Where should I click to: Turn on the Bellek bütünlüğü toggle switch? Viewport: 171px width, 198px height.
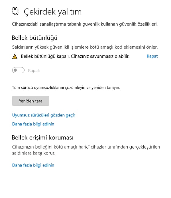coord(18,70)
